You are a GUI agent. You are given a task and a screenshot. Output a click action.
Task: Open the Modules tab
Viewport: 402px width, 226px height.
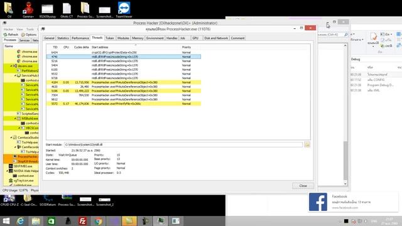click(123, 38)
